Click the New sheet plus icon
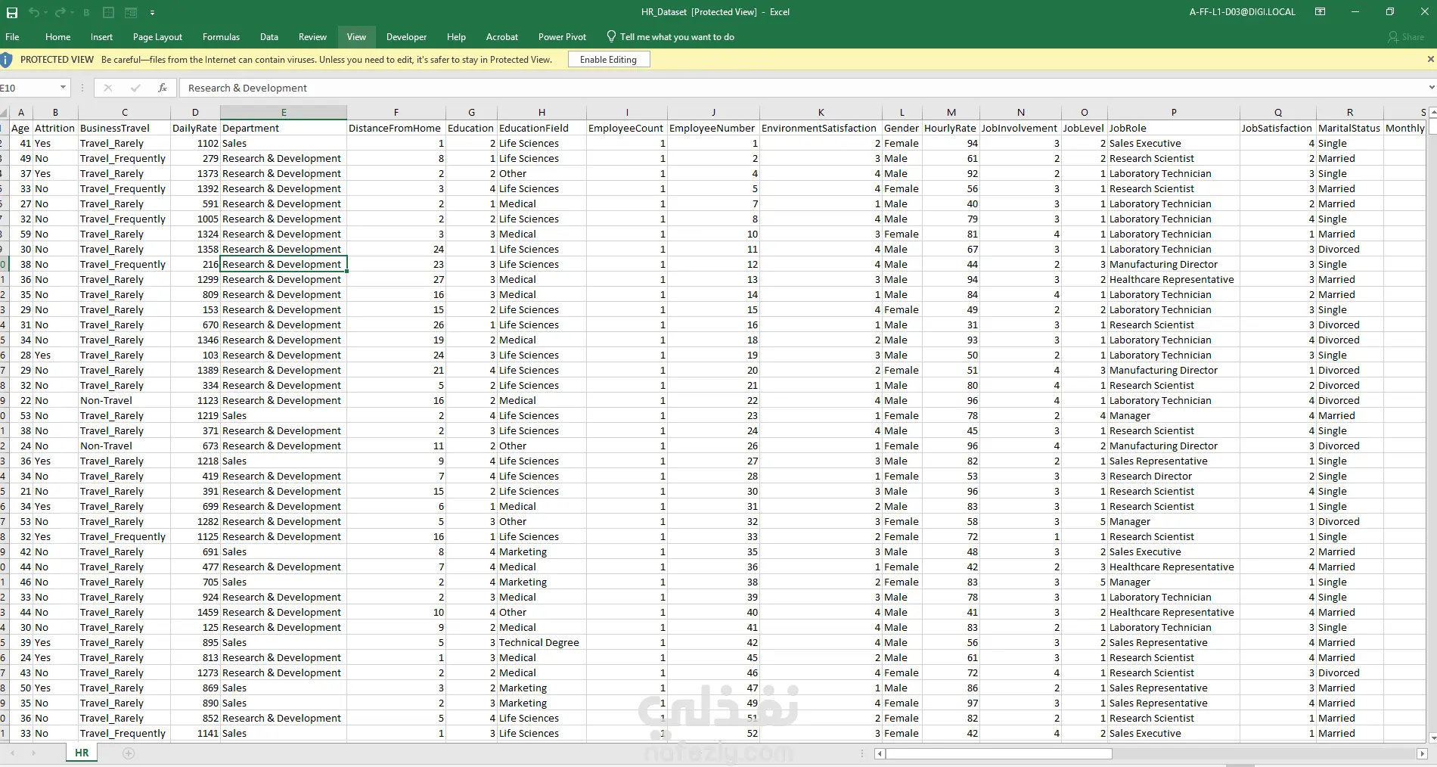 [129, 753]
